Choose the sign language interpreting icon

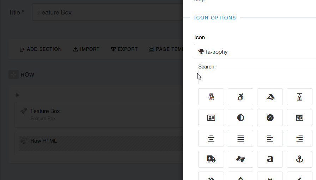[x=241, y=159]
